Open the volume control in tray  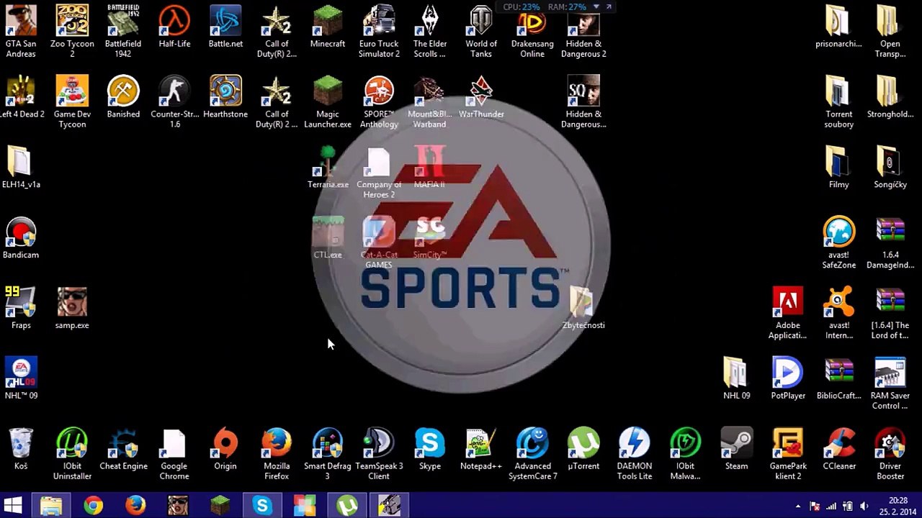(864, 506)
